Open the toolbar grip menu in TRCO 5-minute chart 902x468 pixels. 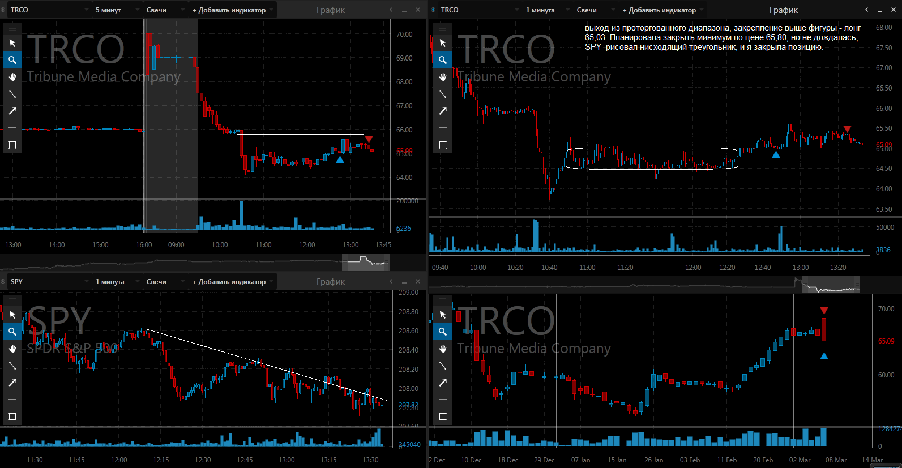[12, 28]
